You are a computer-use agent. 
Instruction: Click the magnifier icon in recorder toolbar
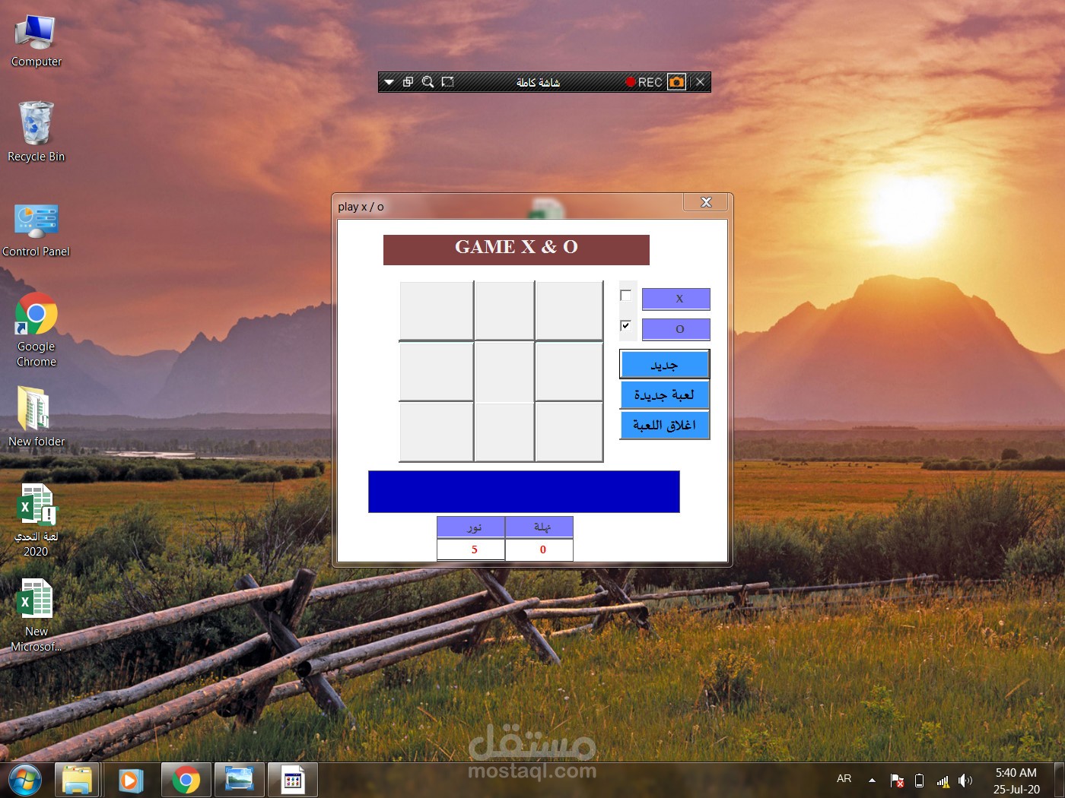tap(428, 82)
